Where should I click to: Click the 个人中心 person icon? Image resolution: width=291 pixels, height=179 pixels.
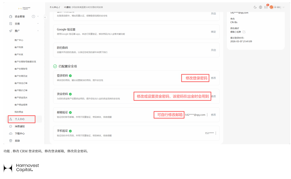point(11,119)
